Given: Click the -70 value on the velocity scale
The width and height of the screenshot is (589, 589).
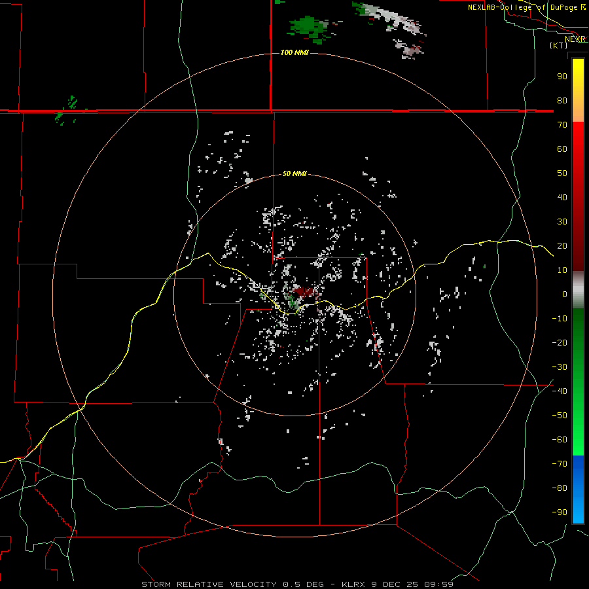Looking at the screenshot, I should tap(560, 464).
